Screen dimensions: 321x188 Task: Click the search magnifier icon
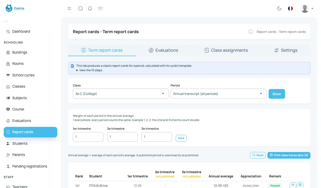[x=81, y=9]
